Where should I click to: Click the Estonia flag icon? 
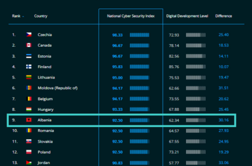[29, 56]
